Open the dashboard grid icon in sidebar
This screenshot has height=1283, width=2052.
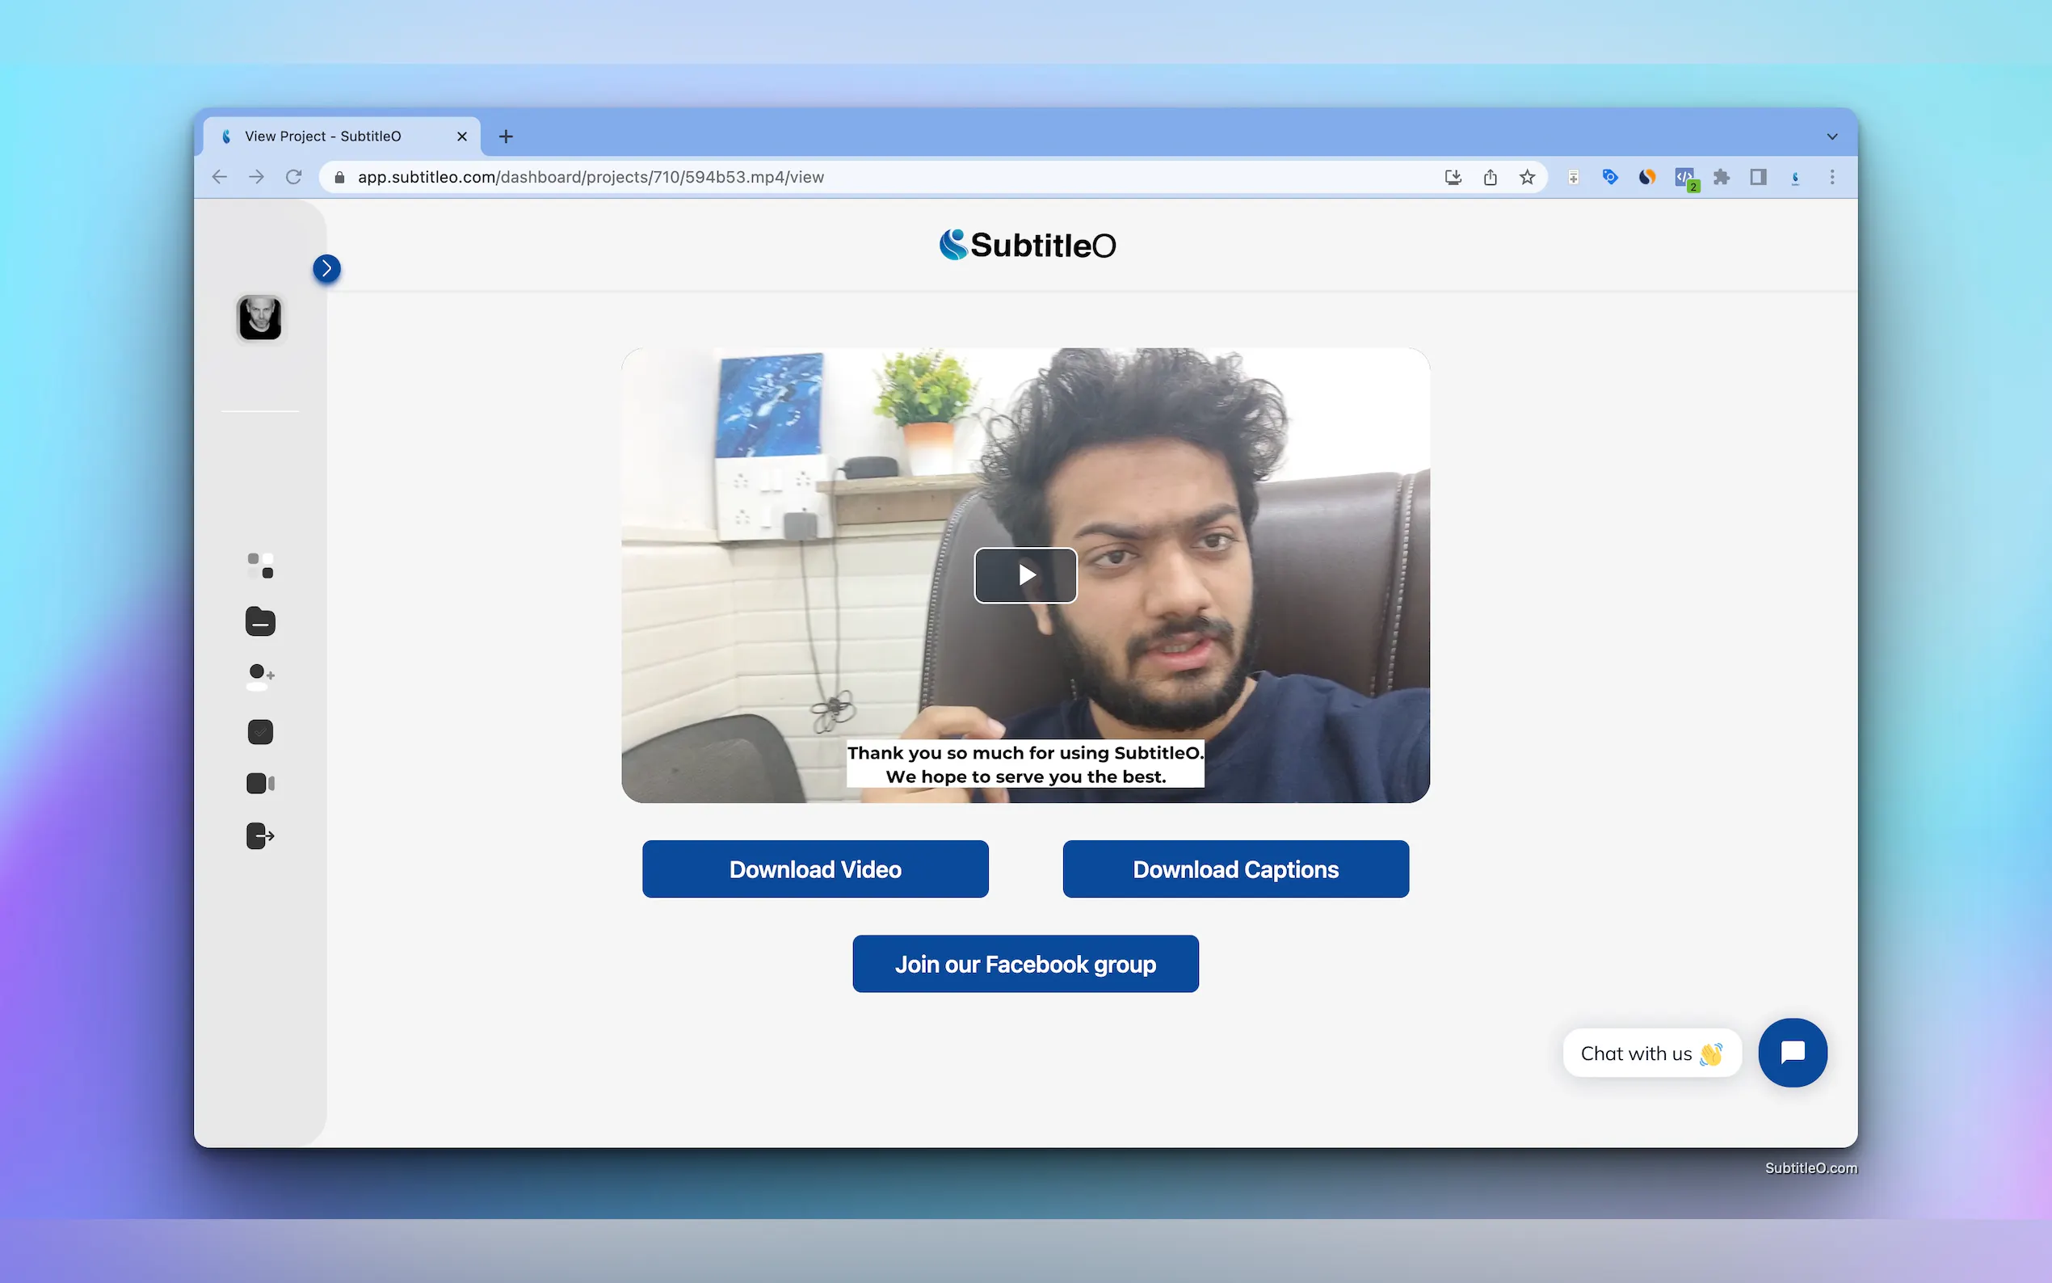260,566
